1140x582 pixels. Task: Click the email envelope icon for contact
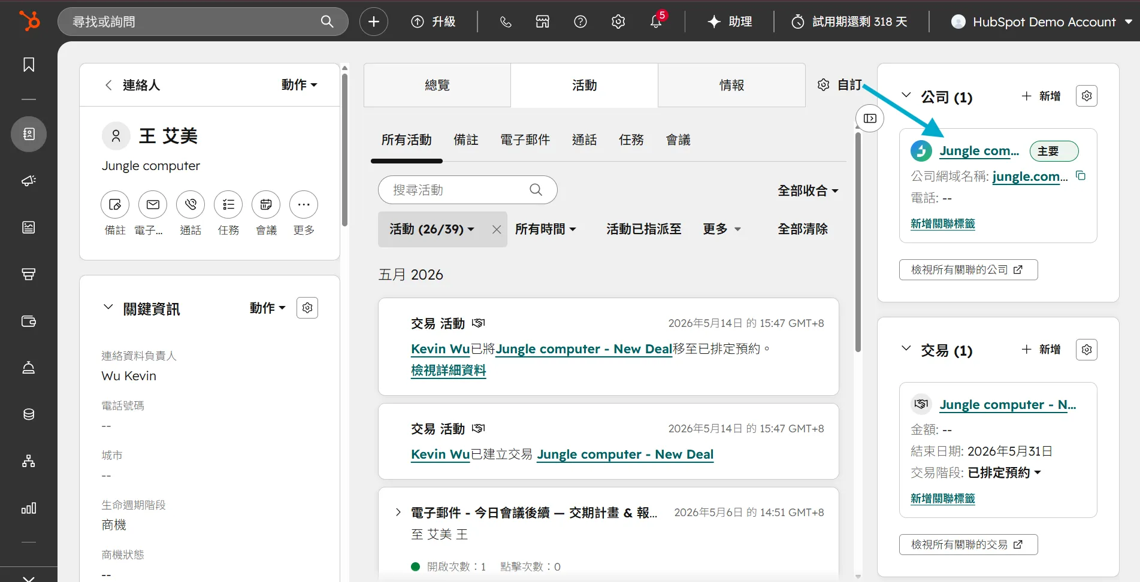click(x=153, y=205)
